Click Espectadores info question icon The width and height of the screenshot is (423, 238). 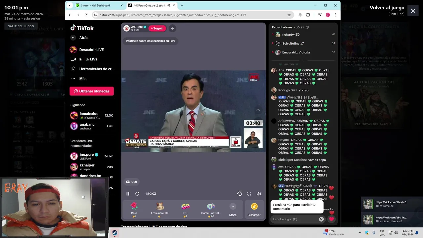[x=307, y=27]
